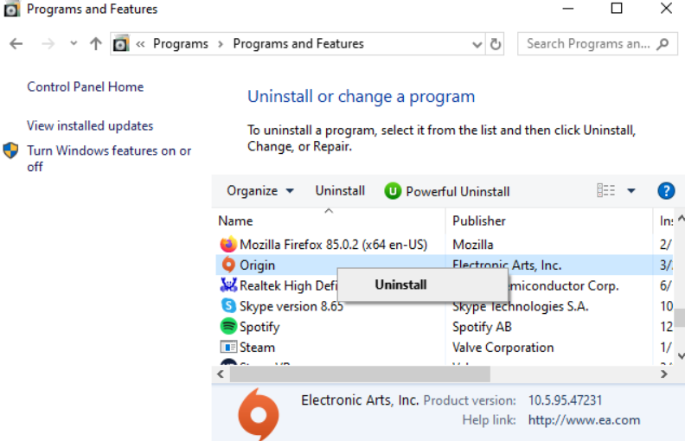Viewport: 685px width, 441px height.
Task: Open Control Panel Home link
Action: tap(85, 86)
